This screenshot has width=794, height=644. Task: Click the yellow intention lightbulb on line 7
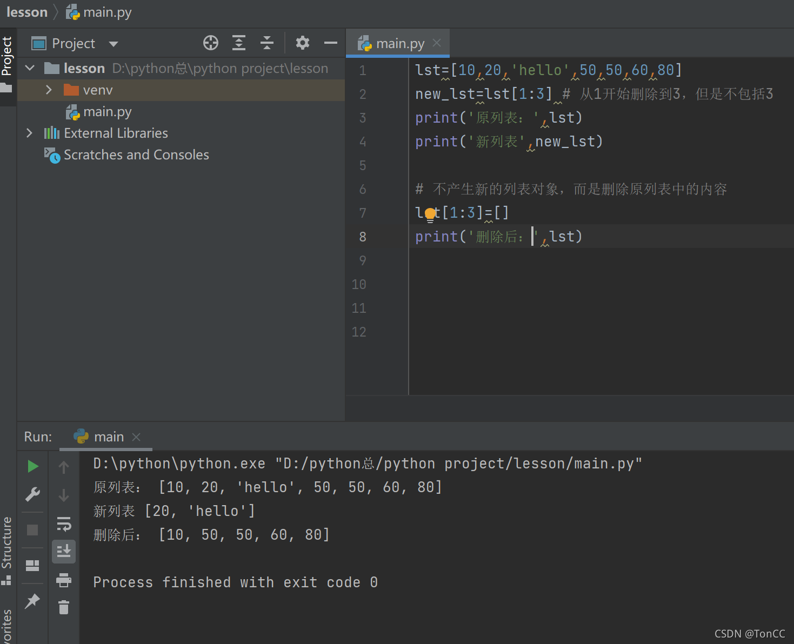click(x=430, y=214)
